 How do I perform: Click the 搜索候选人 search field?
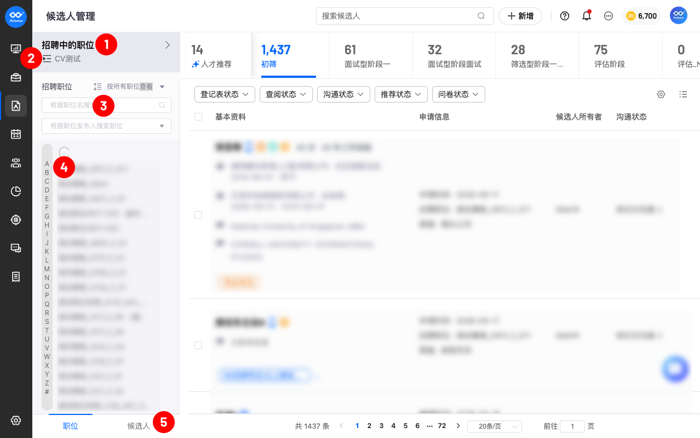[x=405, y=16]
